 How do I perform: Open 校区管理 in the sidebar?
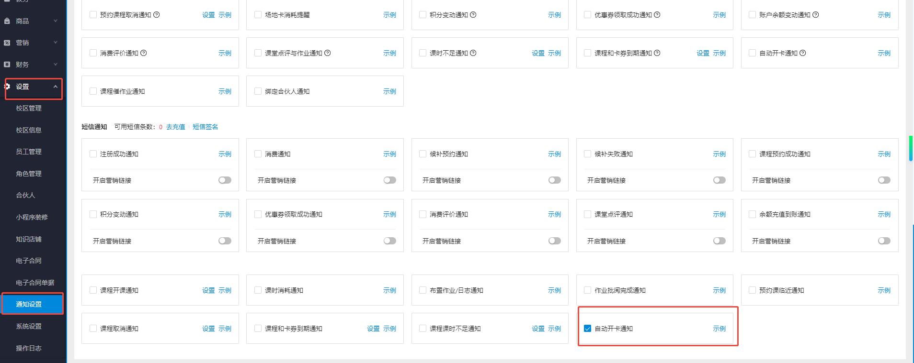point(29,108)
